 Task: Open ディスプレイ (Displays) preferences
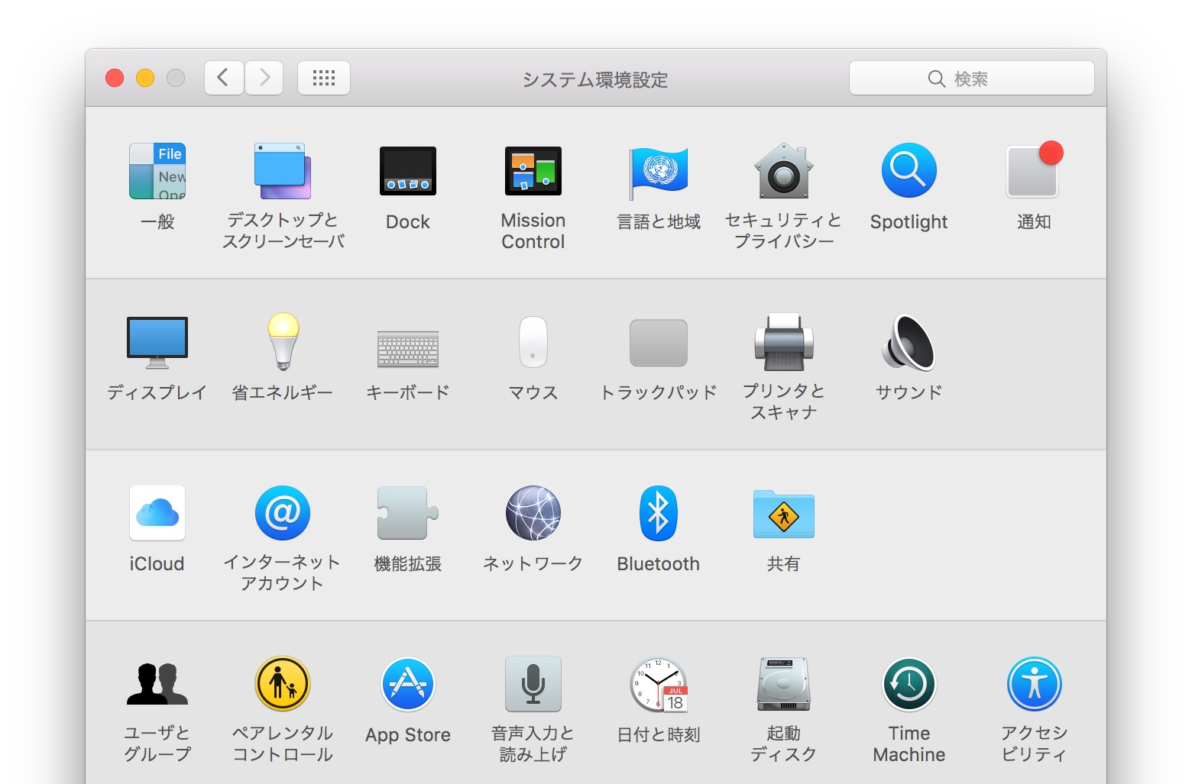tap(157, 342)
